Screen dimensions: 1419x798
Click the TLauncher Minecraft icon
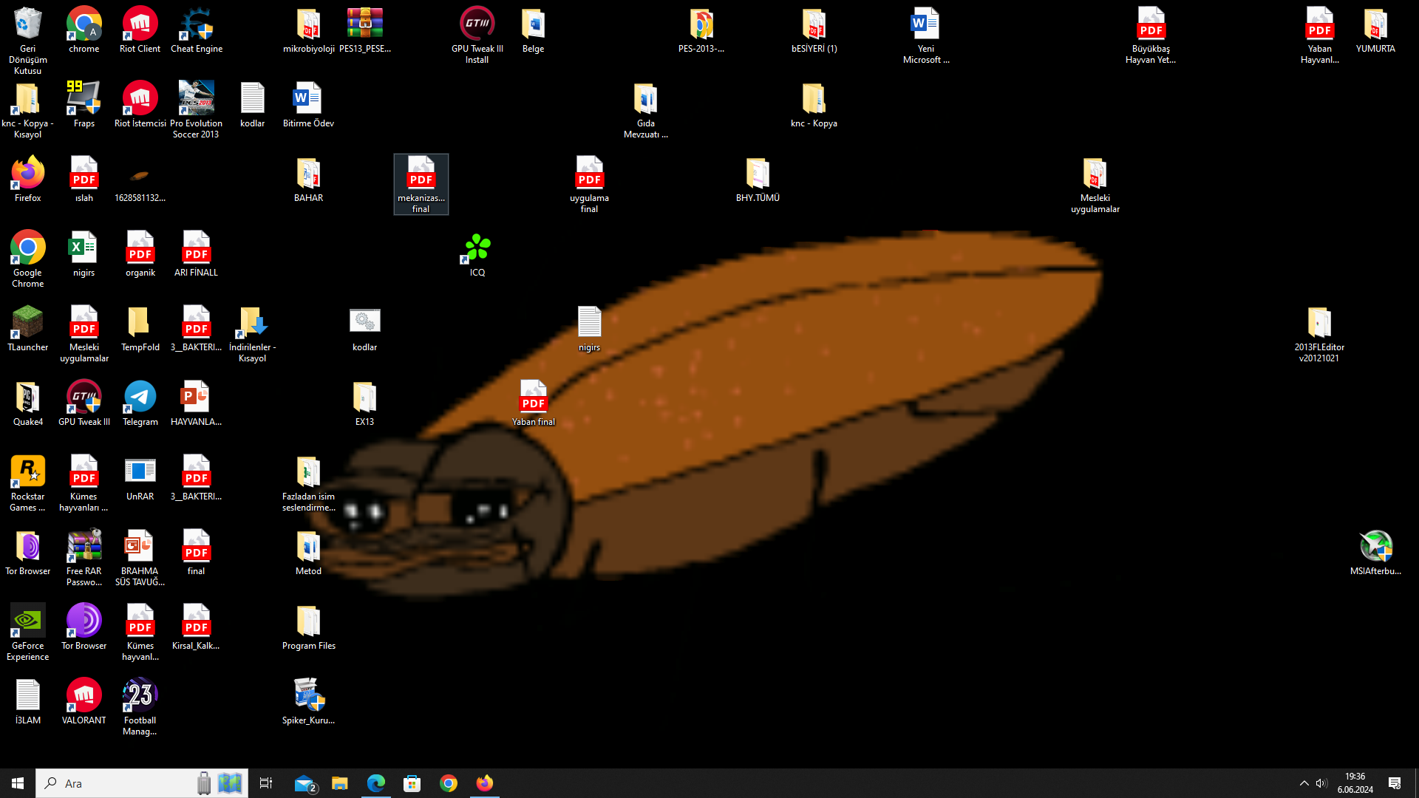pyautogui.click(x=27, y=328)
